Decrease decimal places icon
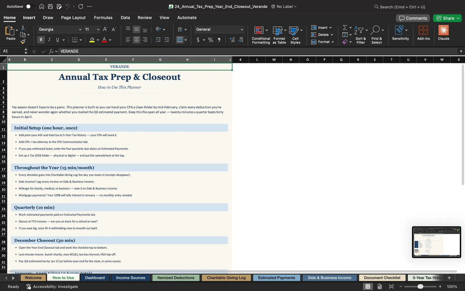465x291 pixels. [241, 40]
